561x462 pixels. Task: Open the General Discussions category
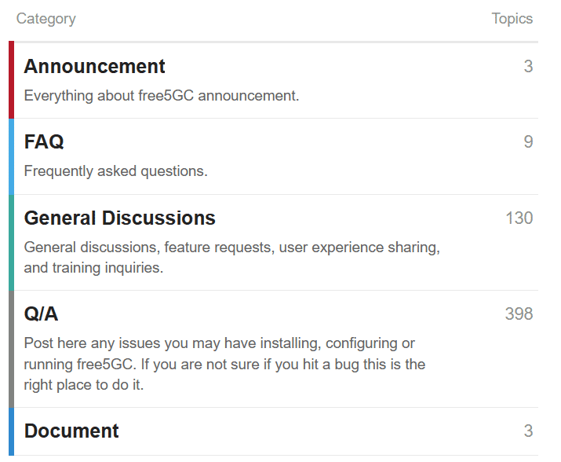tap(119, 218)
